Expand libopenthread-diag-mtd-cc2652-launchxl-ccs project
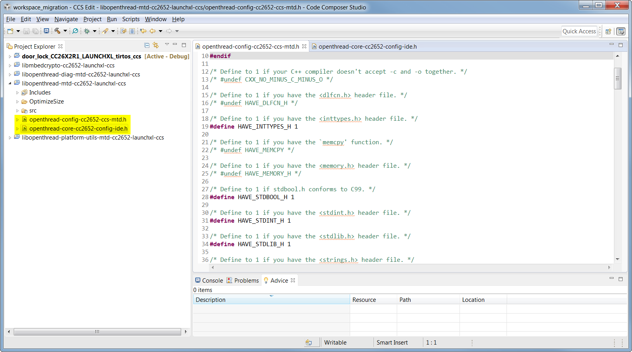632x352 pixels. click(x=10, y=74)
